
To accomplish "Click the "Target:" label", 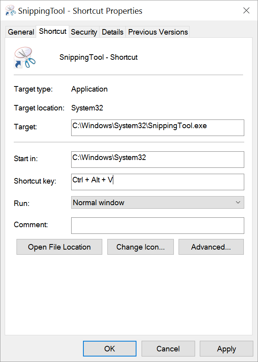I will point(26,127).
